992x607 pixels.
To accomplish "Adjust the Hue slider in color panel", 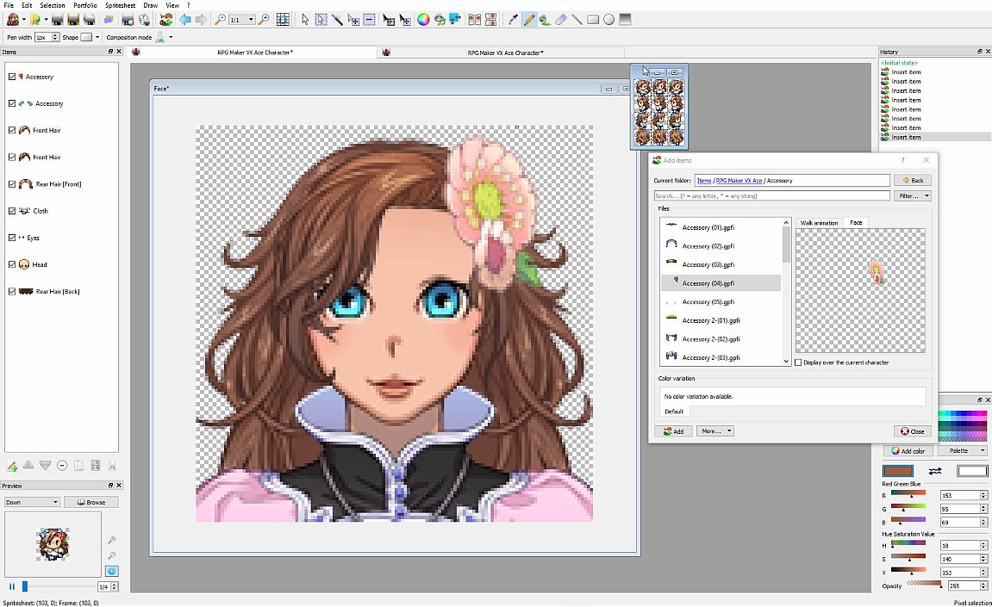I will (908, 545).
